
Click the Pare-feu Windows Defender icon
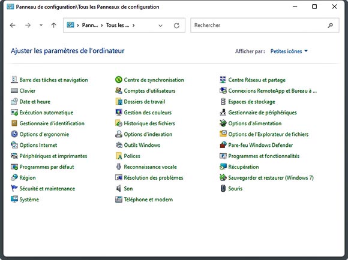(x=223, y=145)
